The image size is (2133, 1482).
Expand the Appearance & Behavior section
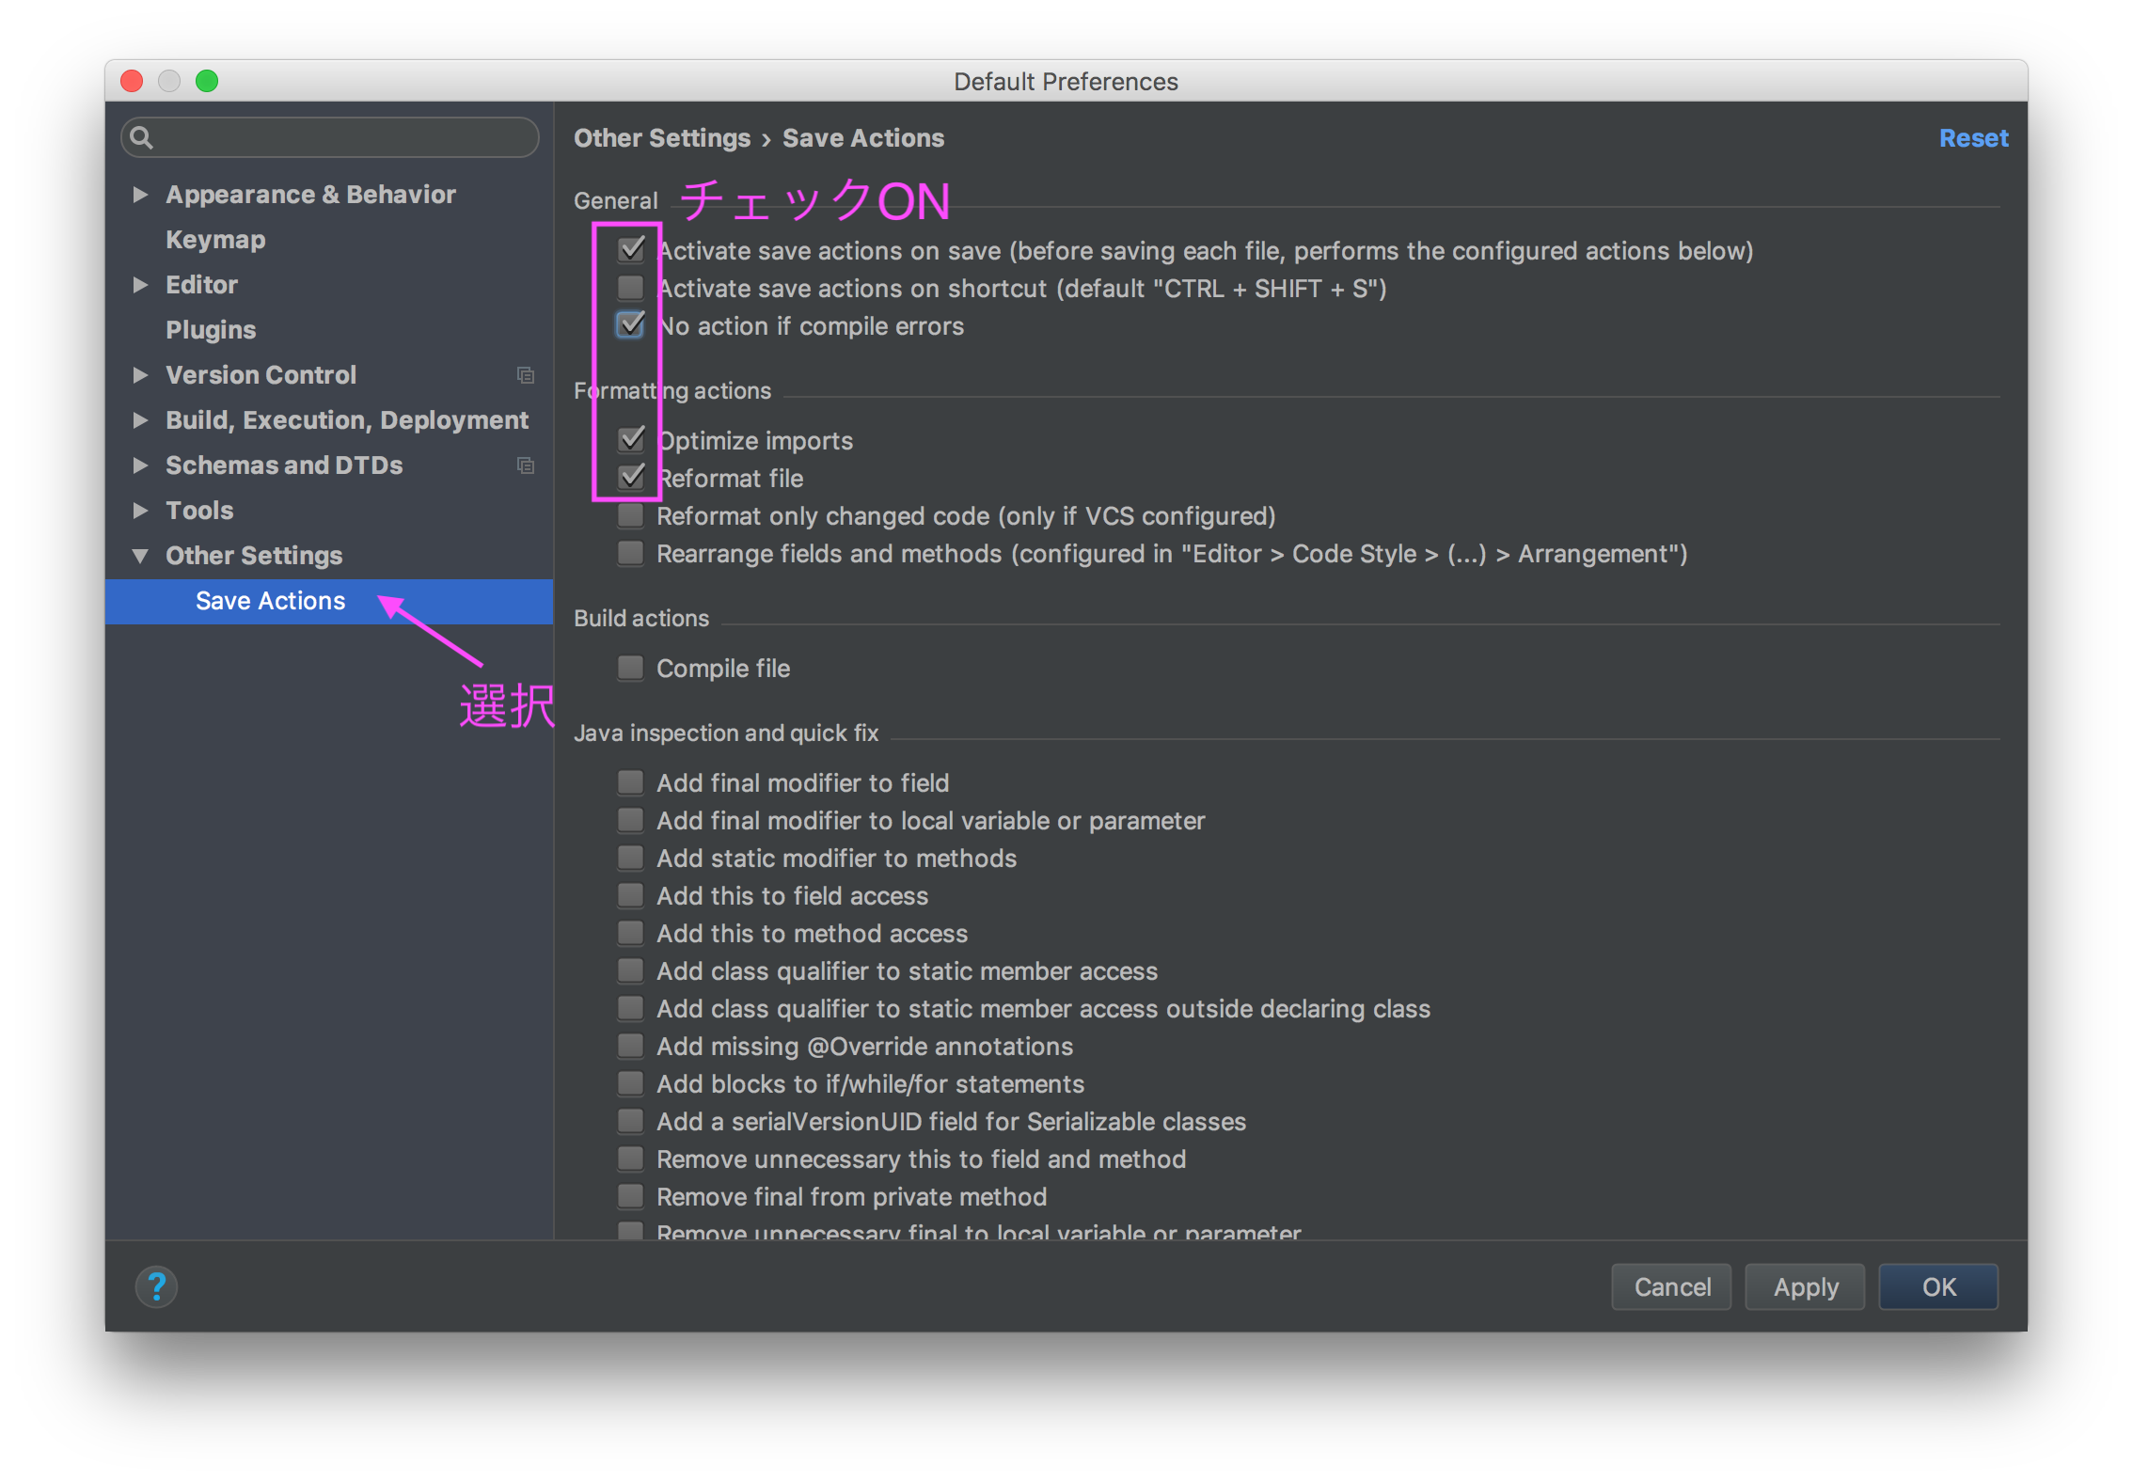coord(141,195)
